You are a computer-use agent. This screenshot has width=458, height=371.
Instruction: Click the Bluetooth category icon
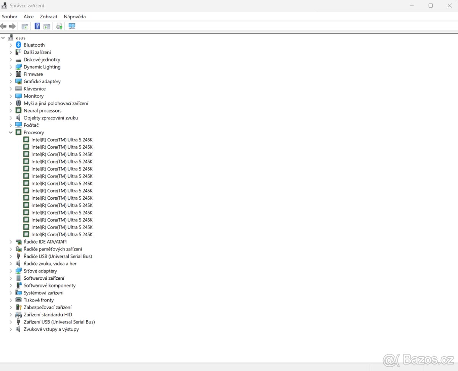click(x=18, y=45)
